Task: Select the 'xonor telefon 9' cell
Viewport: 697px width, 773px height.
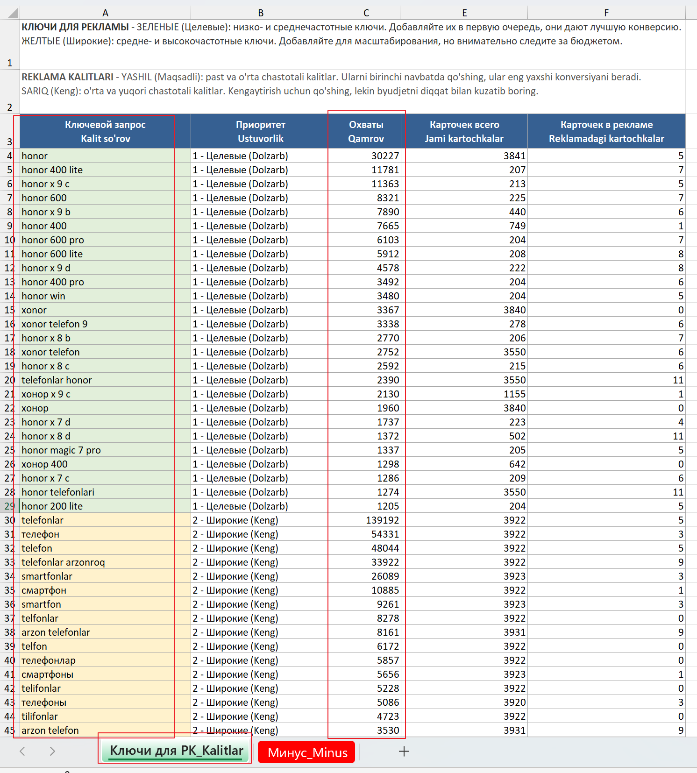Action: click(x=105, y=324)
